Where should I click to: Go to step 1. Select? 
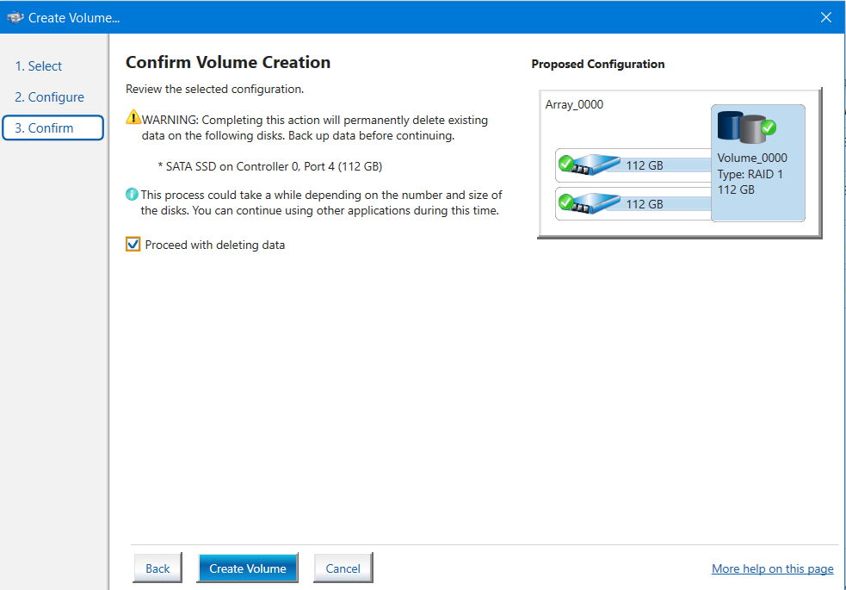[39, 65]
